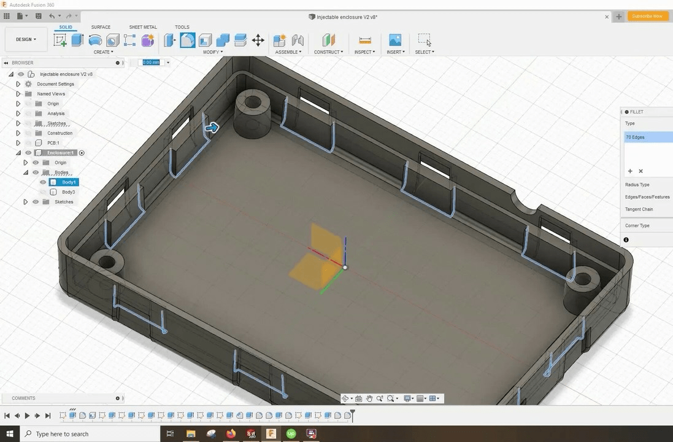Open the Sheet Metal tab
This screenshot has height=442, width=673.
tap(143, 27)
